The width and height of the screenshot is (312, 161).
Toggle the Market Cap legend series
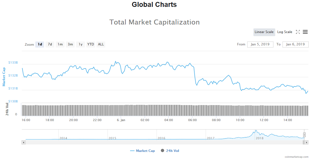(x=142, y=151)
